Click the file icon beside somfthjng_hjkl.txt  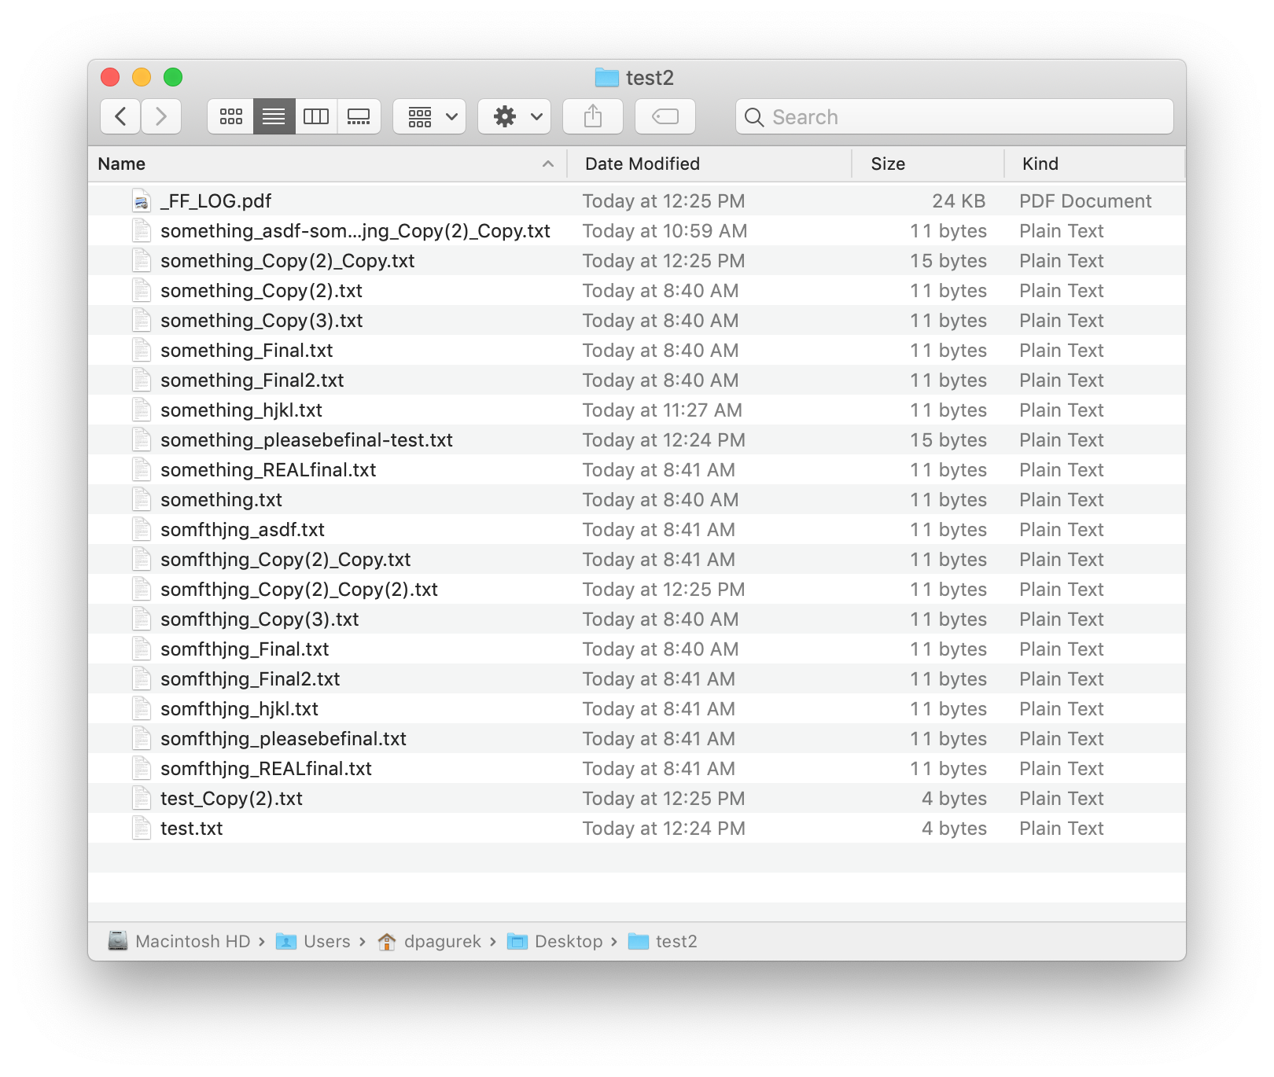point(142,709)
